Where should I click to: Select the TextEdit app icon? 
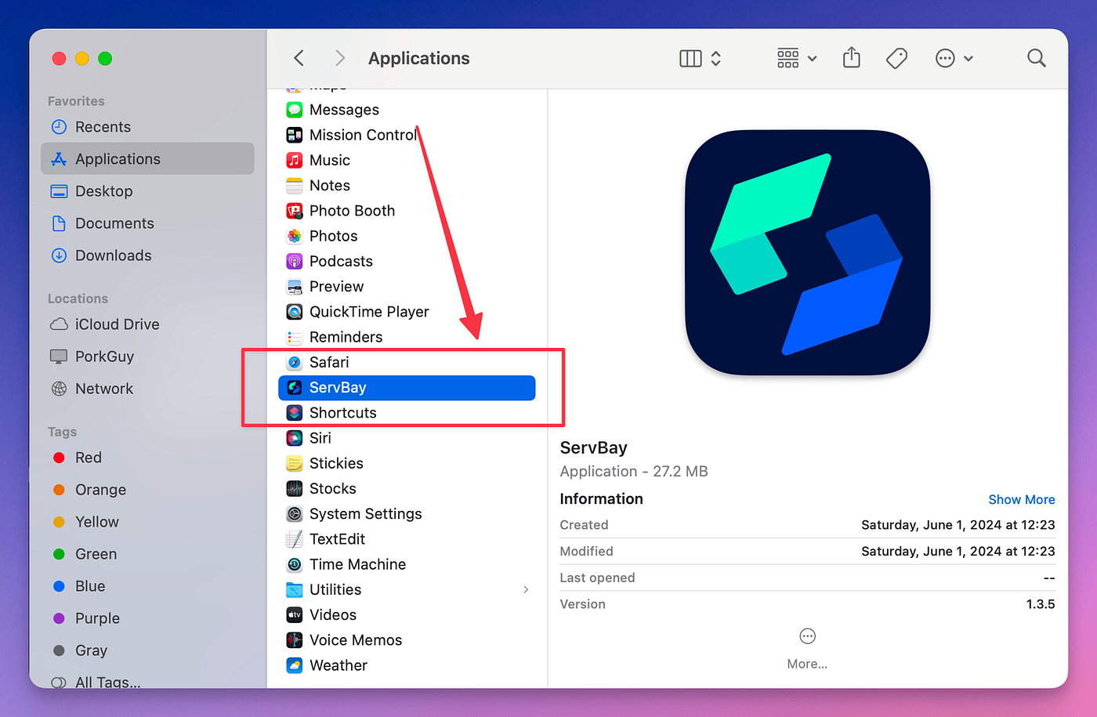(295, 539)
